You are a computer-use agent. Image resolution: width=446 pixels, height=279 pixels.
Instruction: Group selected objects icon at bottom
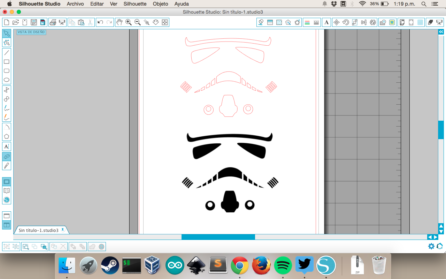6,247
